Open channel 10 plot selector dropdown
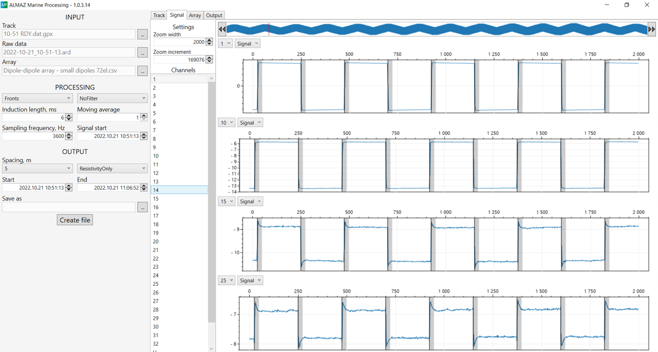658x352 pixels. (226, 123)
